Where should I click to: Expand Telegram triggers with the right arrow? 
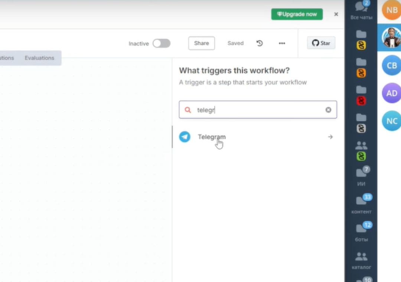pos(330,137)
